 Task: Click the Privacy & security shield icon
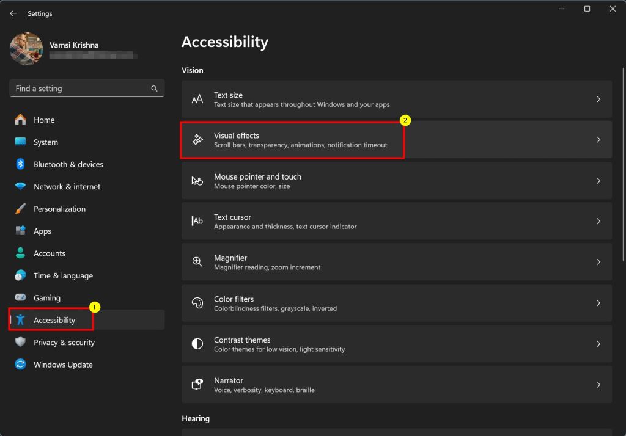point(21,343)
